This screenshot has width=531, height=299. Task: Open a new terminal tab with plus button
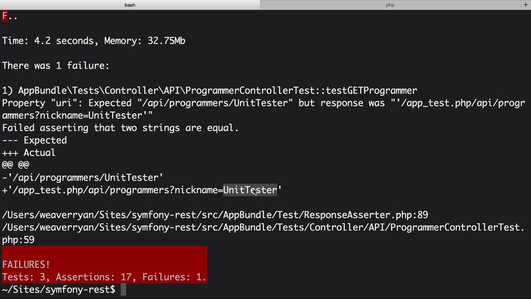pos(526,5)
